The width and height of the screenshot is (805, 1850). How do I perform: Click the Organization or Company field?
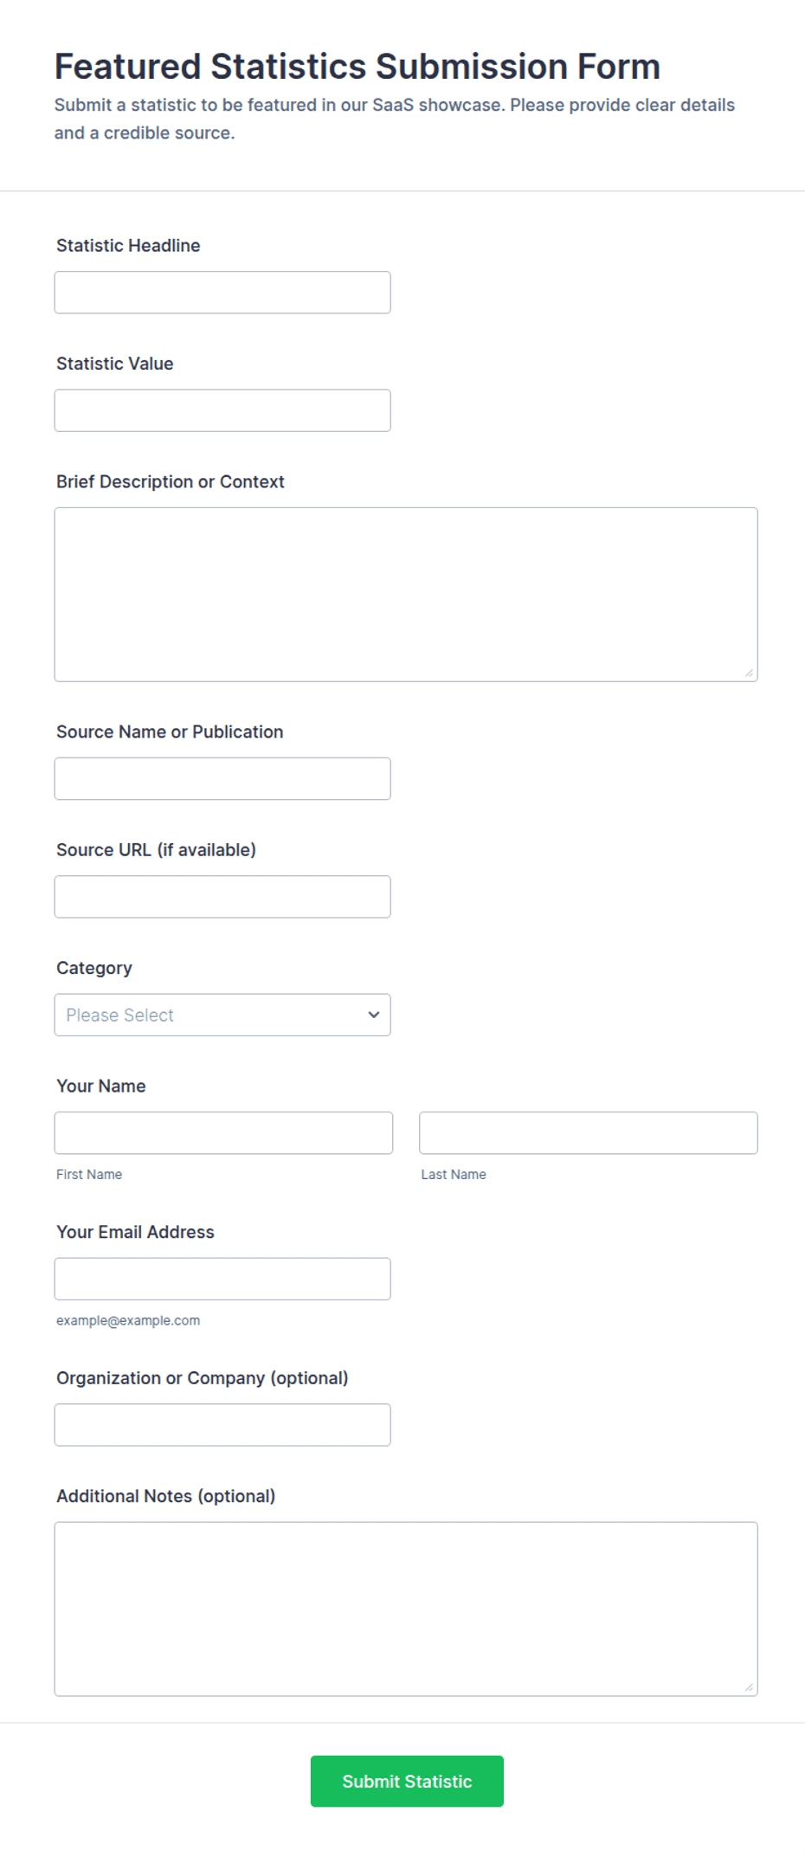[x=222, y=1425]
